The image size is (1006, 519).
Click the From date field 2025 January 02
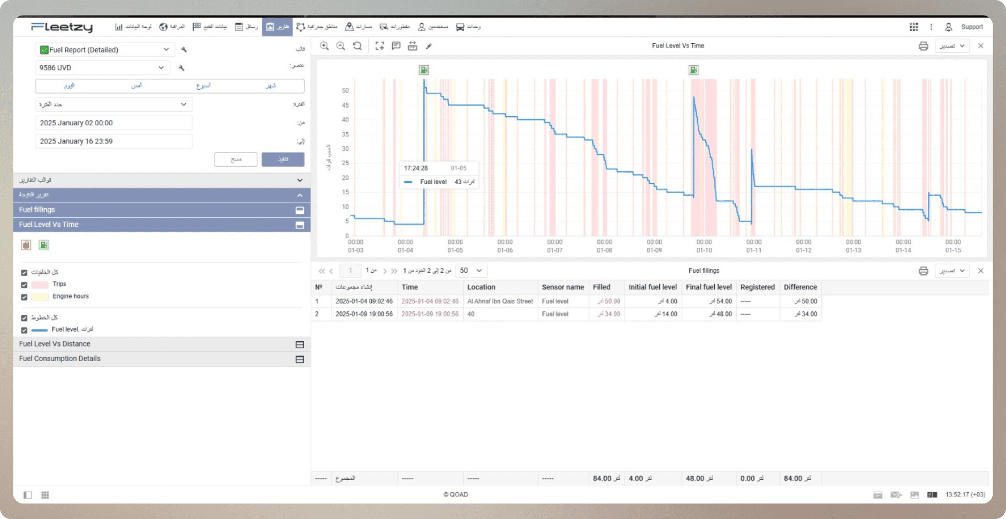(113, 123)
